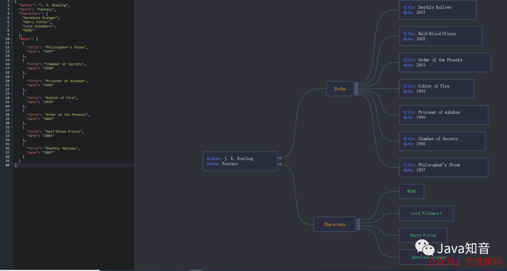Image resolution: width=507 pixels, height=271 pixels.
Task: Fold the Half-Blood Prince object at line 31
Action: (12, 127)
